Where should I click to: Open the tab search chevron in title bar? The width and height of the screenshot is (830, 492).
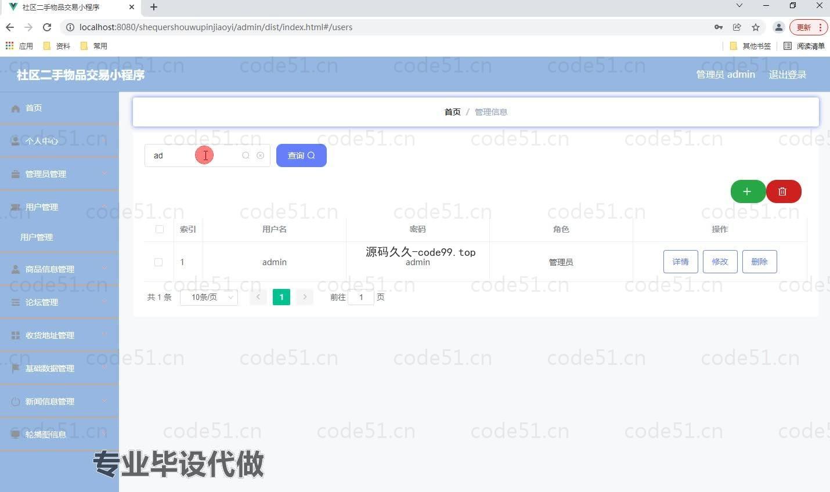tap(739, 6)
